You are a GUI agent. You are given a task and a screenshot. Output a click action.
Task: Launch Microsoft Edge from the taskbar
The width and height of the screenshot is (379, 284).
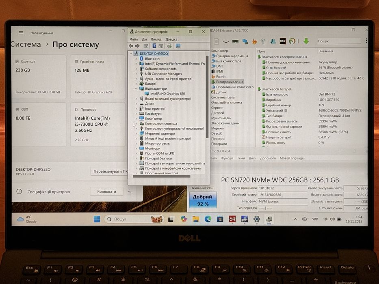pyautogui.click(x=208, y=219)
